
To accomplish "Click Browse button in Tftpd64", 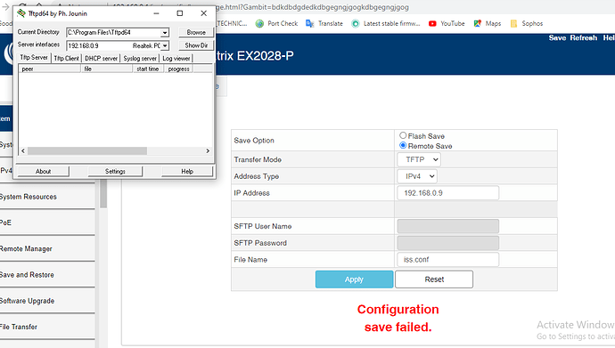I will (196, 32).
